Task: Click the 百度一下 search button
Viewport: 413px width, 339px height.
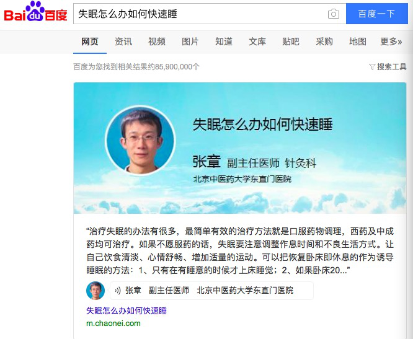Action: tap(376, 14)
